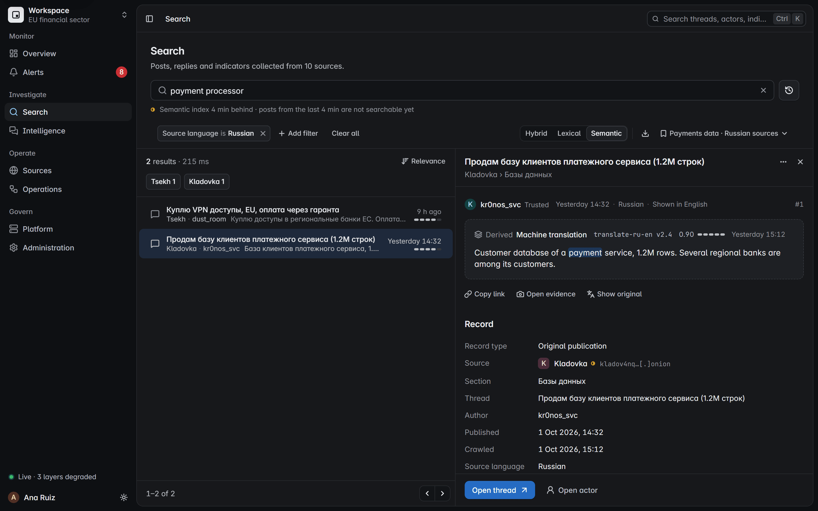Close the record detail panel

800,162
